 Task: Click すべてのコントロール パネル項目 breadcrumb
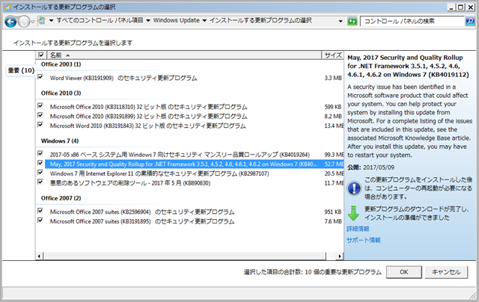[100, 20]
